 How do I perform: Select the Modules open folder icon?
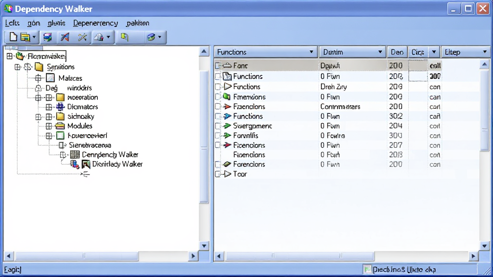click(x=60, y=126)
